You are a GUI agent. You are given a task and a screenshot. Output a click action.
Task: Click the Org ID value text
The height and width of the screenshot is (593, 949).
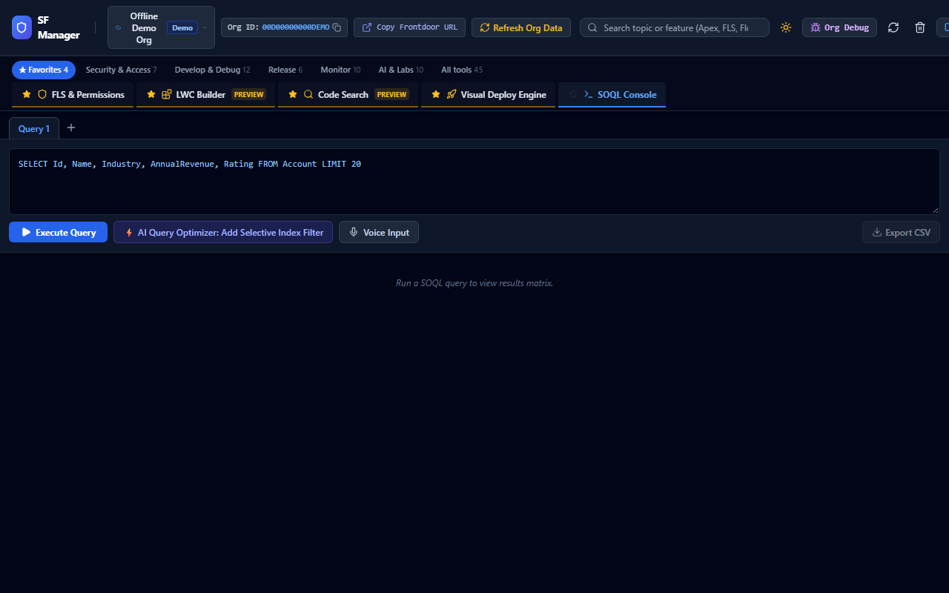click(296, 27)
